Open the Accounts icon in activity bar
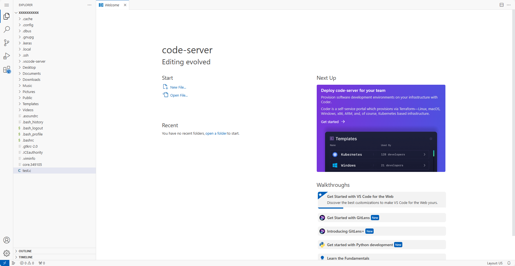 [x=7, y=240]
